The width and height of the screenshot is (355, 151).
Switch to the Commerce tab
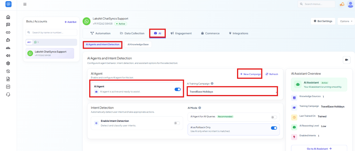click(210, 33)
